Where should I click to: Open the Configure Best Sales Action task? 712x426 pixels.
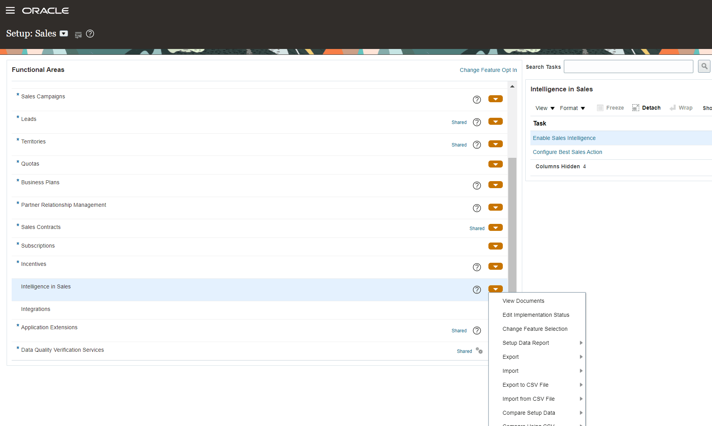pyautogui.click(x=567, y=152)
